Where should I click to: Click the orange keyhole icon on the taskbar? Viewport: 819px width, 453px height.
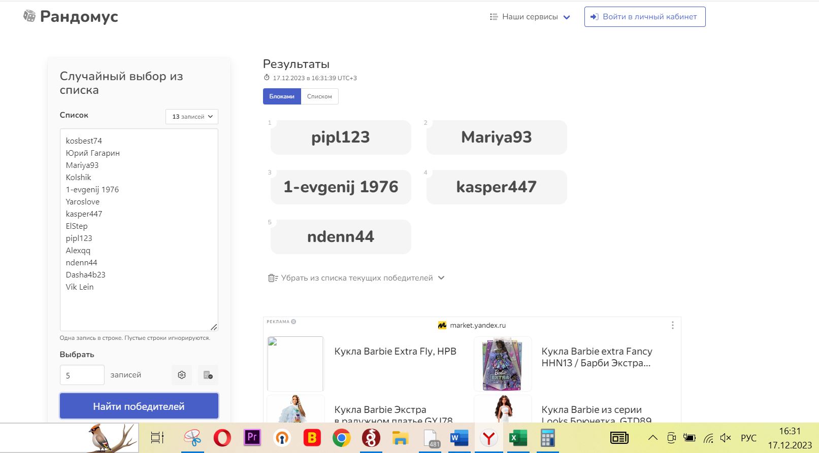pyautogui.click(x=282, y=437)
